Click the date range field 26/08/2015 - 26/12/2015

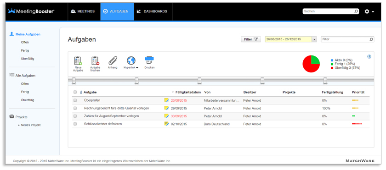[288, 39]
